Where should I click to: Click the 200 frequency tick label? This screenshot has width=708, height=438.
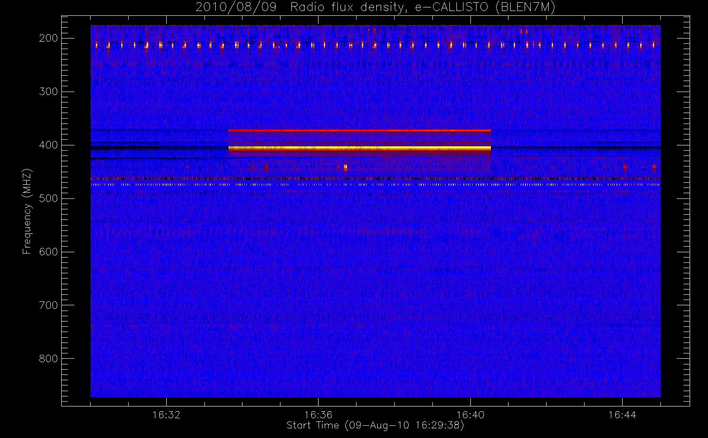49,38
